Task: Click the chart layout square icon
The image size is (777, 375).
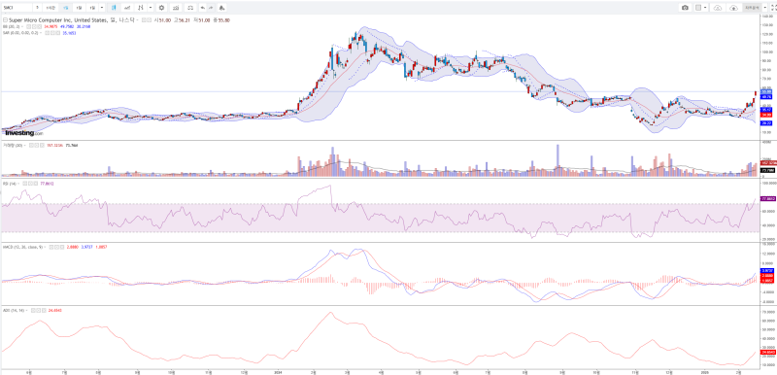Action: (x=698, y=8)
